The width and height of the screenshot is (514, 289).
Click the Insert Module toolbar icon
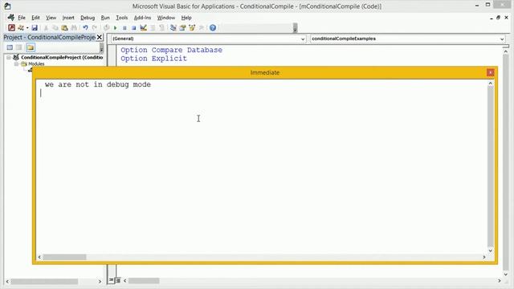pos(21,28)
